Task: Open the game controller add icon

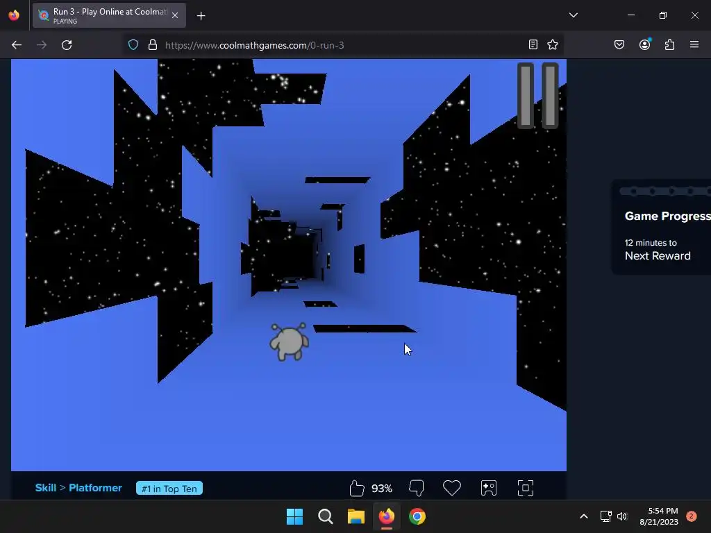Action: (x=489, y=488)
